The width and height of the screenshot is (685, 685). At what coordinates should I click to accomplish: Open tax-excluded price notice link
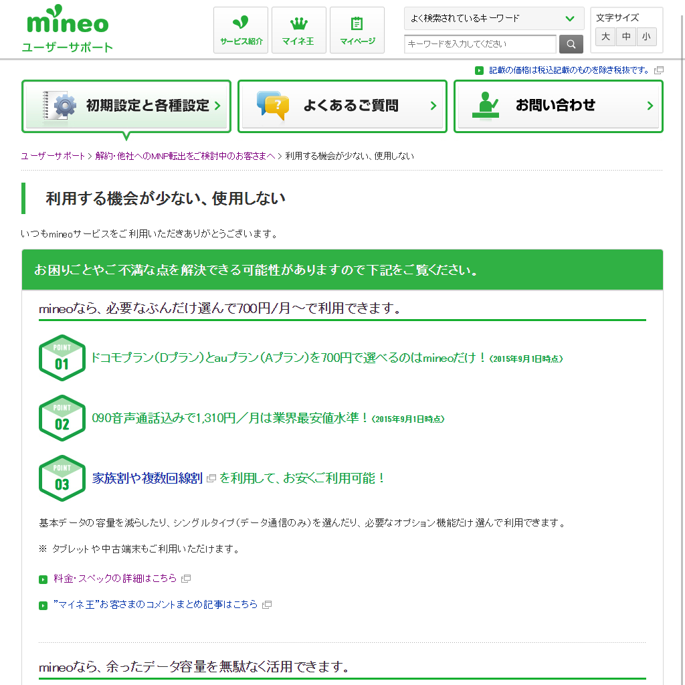click(x=569, y=70)
